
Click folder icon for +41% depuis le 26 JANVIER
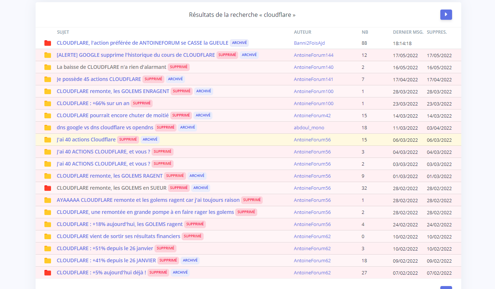48,261
